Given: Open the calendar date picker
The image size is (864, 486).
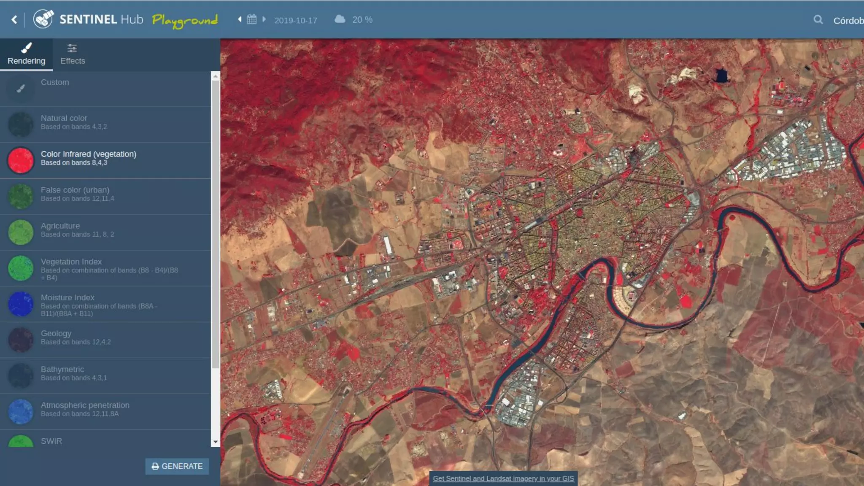Looking at the screenshot, I should [251, 19].
